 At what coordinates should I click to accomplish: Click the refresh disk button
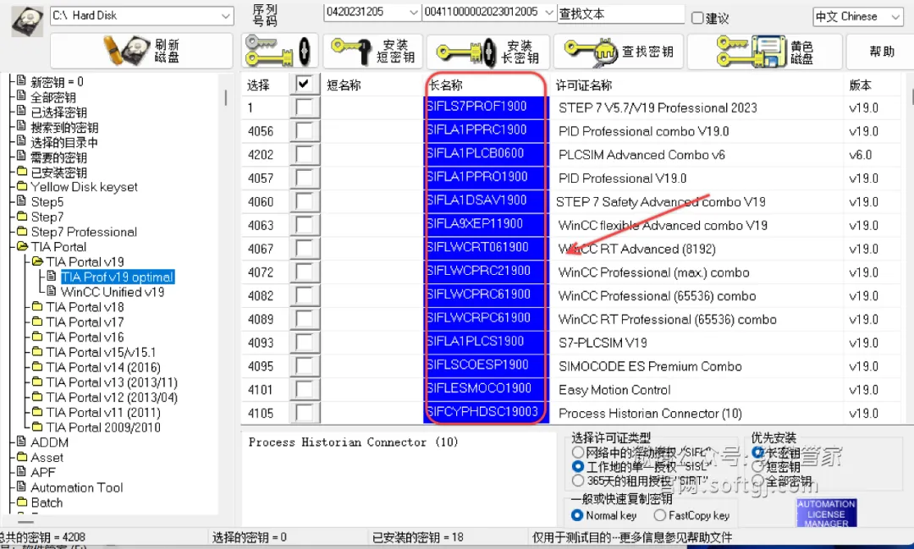click(x=142, y=51)
